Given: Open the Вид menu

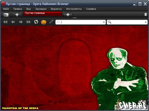Looking at the screenshot, I should 28,9.
